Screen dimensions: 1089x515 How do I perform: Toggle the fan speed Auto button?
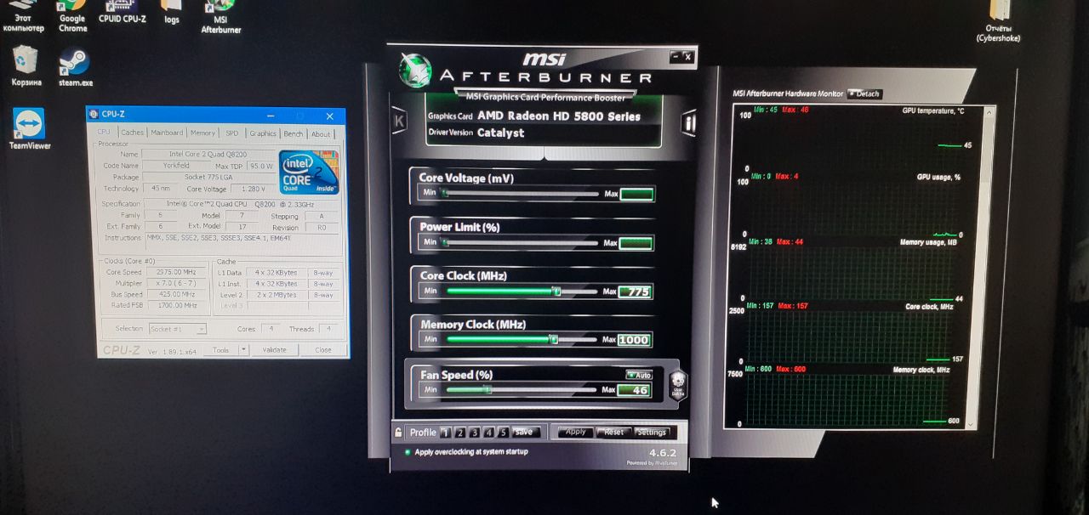(x=638, y=375)
